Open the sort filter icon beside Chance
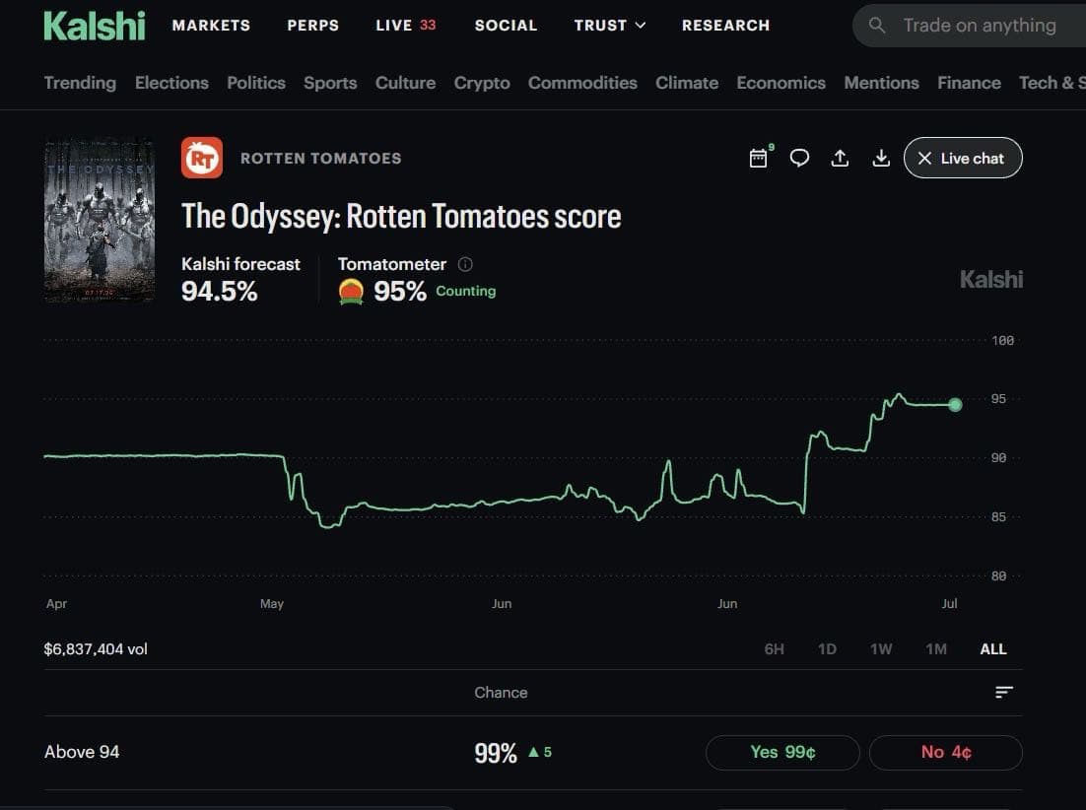Viewport: 1086px width, 810px height. (x=1003, y=692)
